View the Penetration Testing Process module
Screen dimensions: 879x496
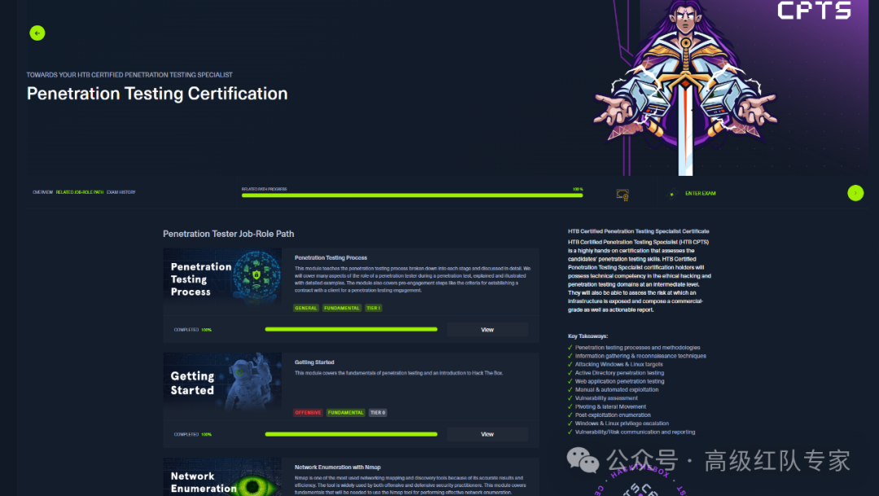pos(488,330)
